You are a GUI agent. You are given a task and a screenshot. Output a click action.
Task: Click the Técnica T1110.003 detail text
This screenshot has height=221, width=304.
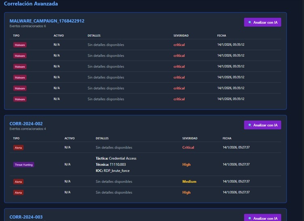pos(111,165)
